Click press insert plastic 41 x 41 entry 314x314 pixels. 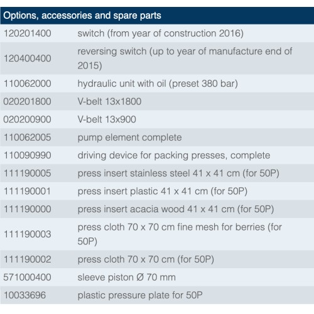click(x=163, y=192)
